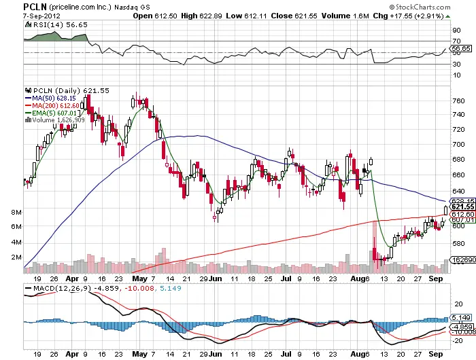Click the red MA(200) legend line marker
476x360 pixels.
[29, 105]
